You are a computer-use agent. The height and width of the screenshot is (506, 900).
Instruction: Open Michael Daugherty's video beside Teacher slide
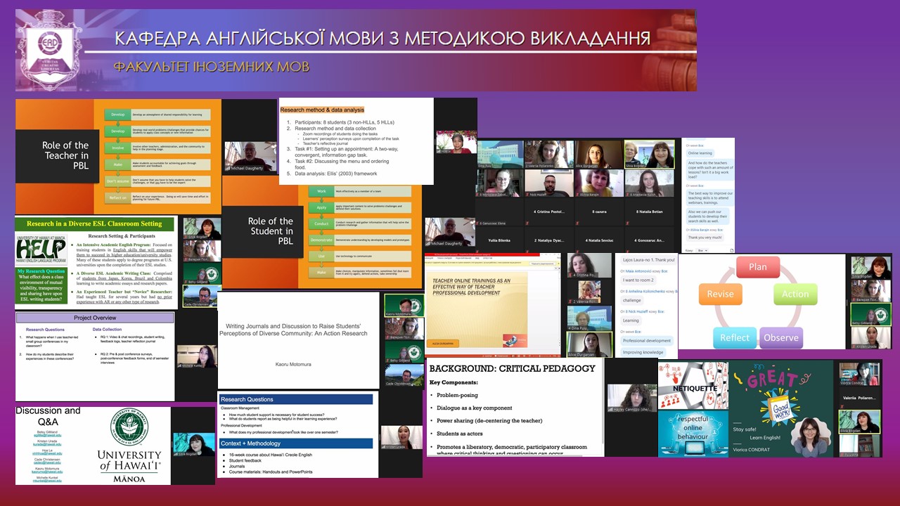pos(251,156)
